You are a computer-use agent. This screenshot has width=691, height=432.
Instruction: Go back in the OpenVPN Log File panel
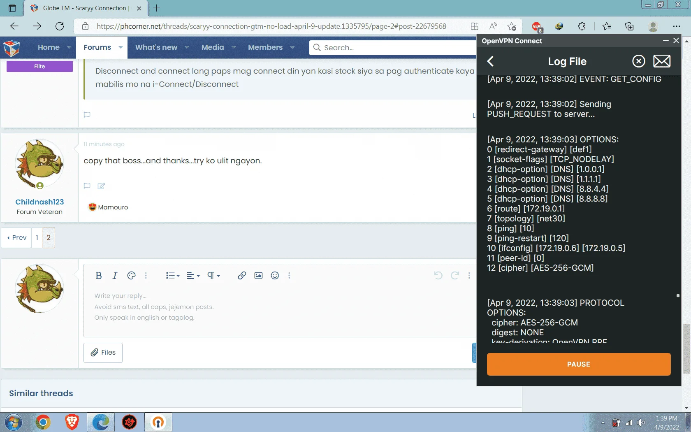[490, 61]
